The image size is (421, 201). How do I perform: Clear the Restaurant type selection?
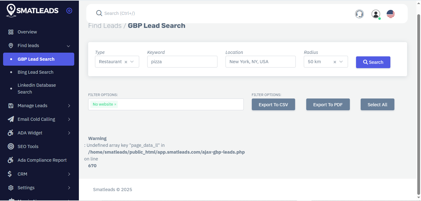pos(126,62)
